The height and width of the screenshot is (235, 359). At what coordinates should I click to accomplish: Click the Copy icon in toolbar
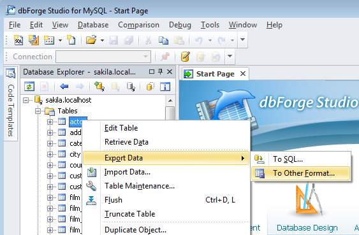[x=163, y=40]
